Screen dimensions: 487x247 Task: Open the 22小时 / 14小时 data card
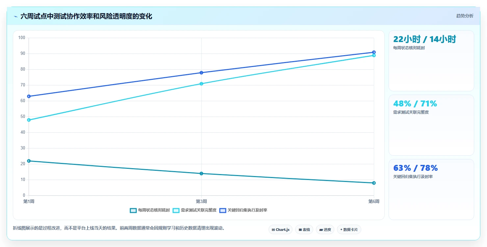[431, 61]
